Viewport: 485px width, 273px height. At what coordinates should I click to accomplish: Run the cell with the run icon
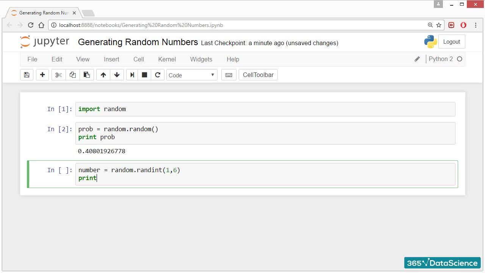132,75
